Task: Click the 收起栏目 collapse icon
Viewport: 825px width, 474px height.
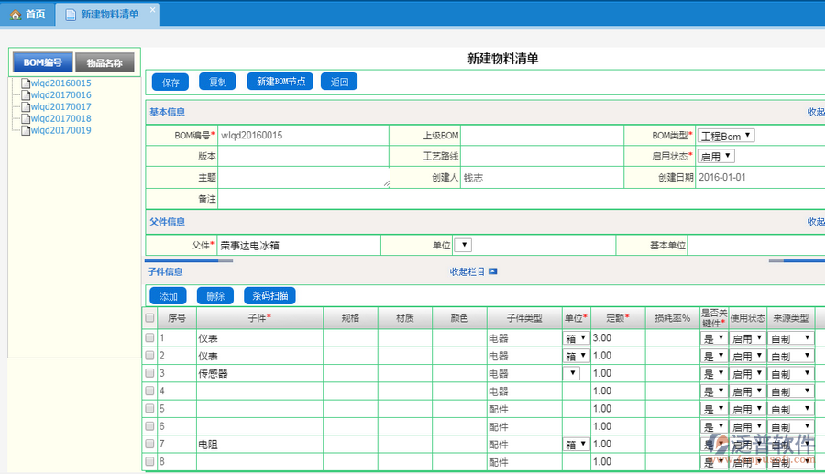Action: click(492, 272)
